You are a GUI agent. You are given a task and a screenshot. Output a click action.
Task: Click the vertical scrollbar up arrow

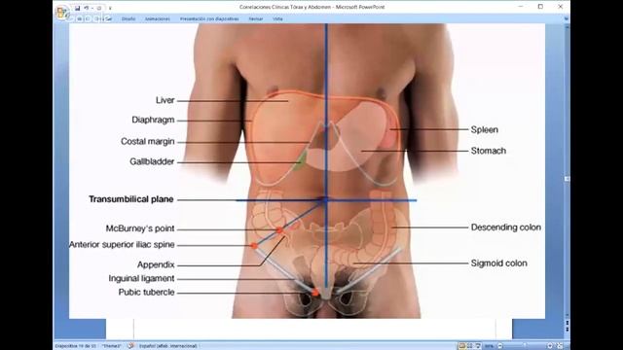tap(567, 26)
